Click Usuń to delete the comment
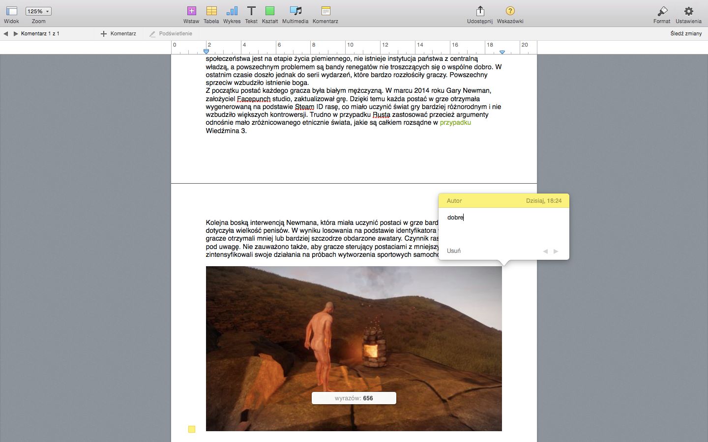 454,251
